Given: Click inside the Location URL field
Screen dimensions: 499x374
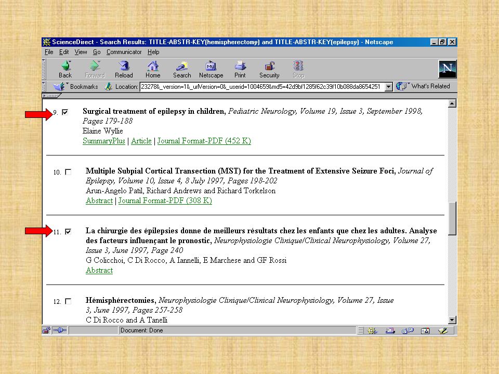Looking at the screenshot, I should click(262, 87).
